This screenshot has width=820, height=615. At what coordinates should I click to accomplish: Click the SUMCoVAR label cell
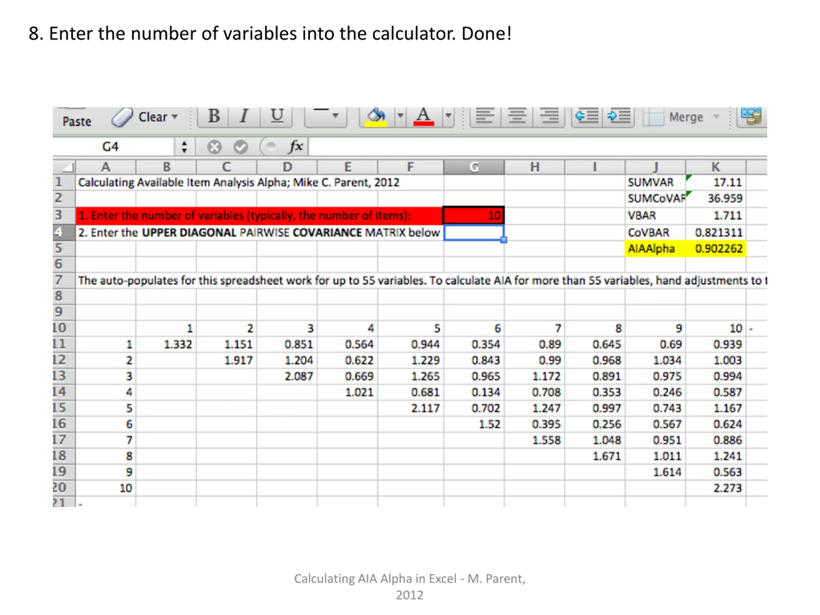pos(655,198)
